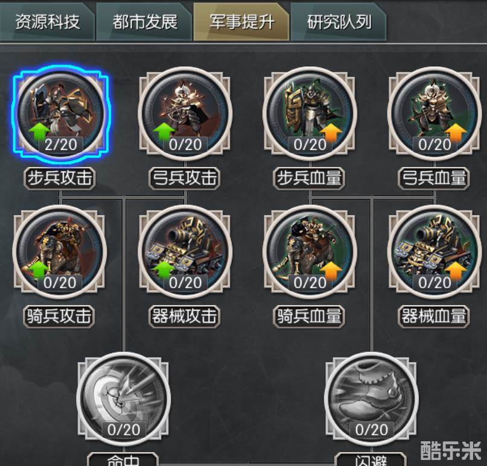Screen dimensions: 487x466
Task: Switch to the 资源科技 tab
Action: 47,22
